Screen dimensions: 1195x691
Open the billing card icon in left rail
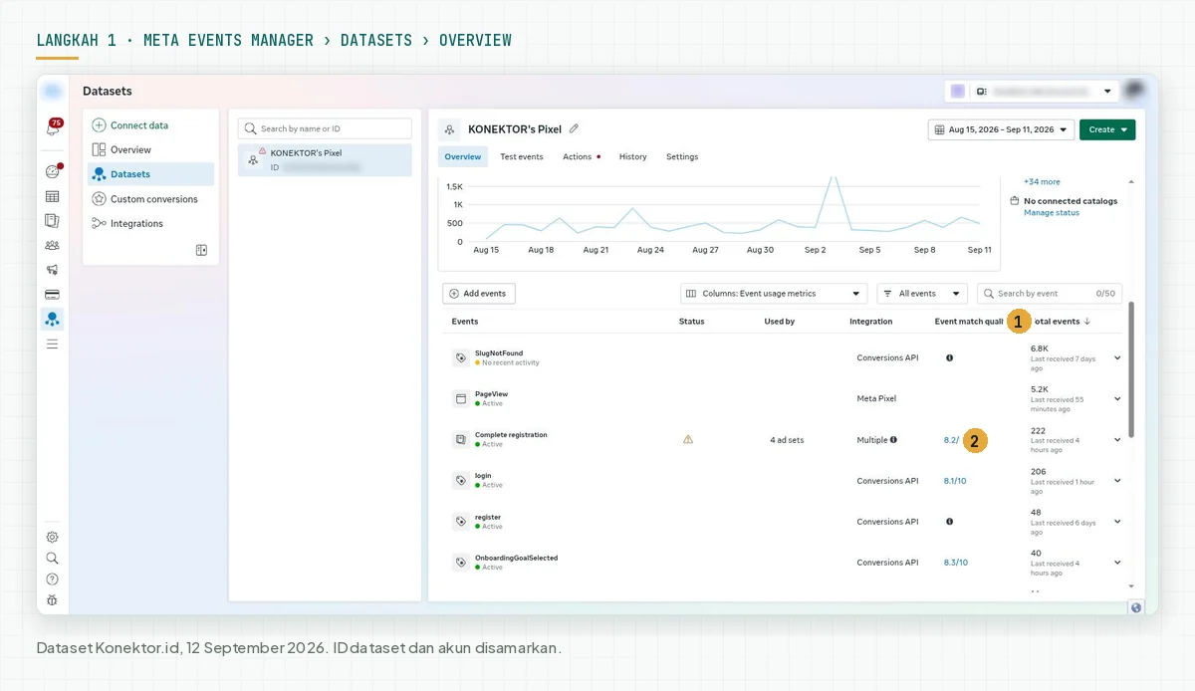(53, 295)
